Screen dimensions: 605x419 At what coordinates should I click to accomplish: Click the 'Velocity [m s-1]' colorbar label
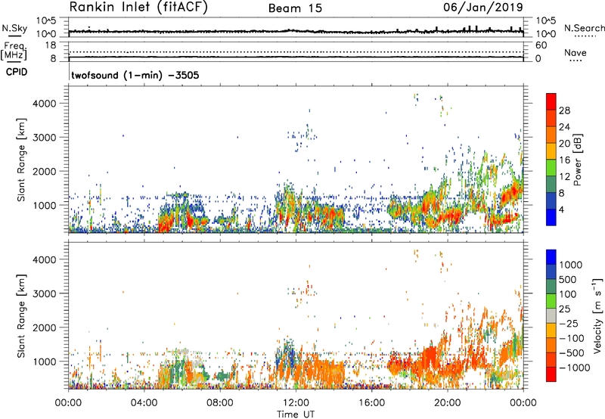coord(597,315)
